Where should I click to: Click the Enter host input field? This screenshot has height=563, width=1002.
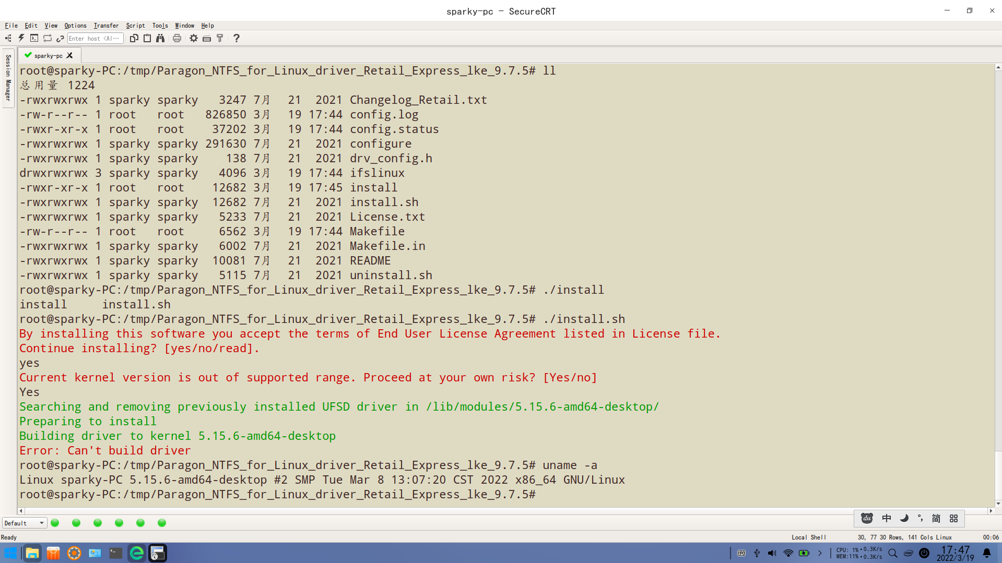(x=95, y=38)
